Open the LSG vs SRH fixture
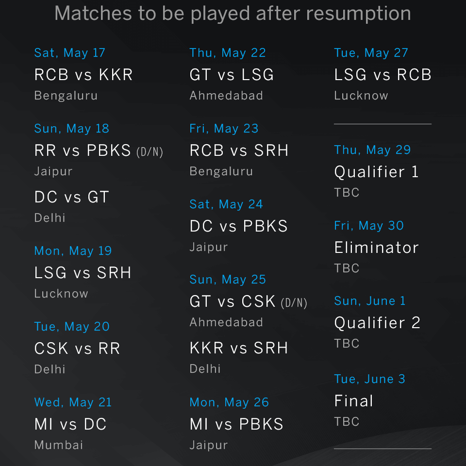This screenshot has height=466, width=466. coord(83,272)
